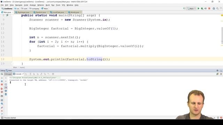Click the company breadcrumb package
The height and width of the screenshot is (125, 223).
[34, 9]
